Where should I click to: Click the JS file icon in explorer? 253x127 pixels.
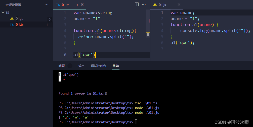coord(12,19)
